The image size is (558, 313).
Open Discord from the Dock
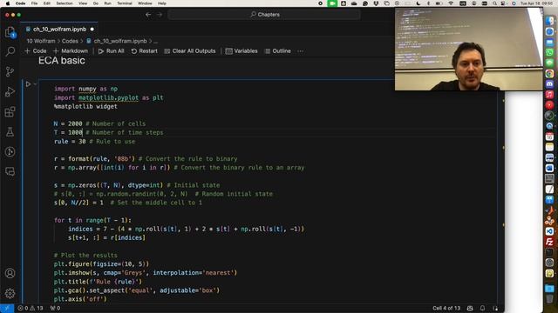[x=549, y=84]
